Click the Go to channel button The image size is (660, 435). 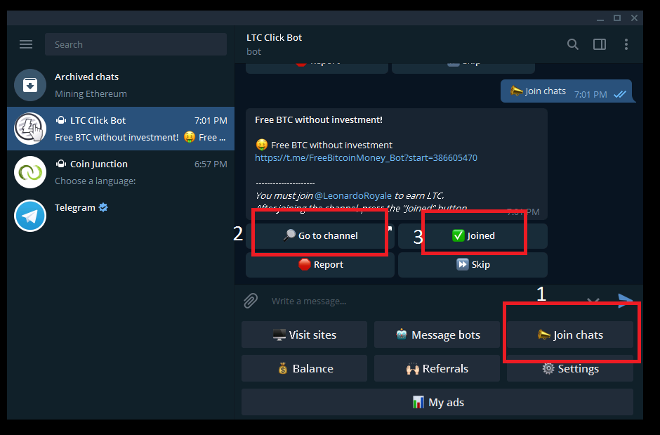click(x=320, y=236)
